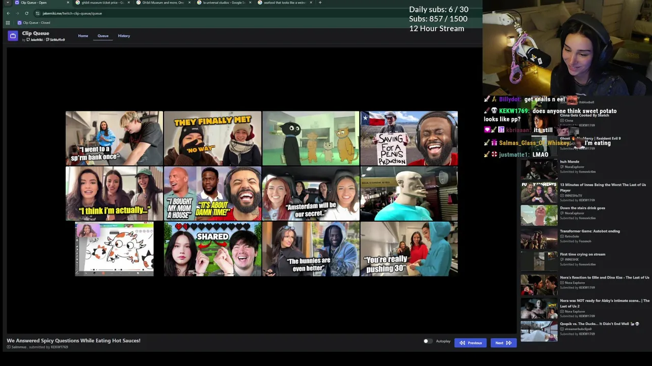Click 'You're really pushing 30' thumbnail

(x=409, y=249)
